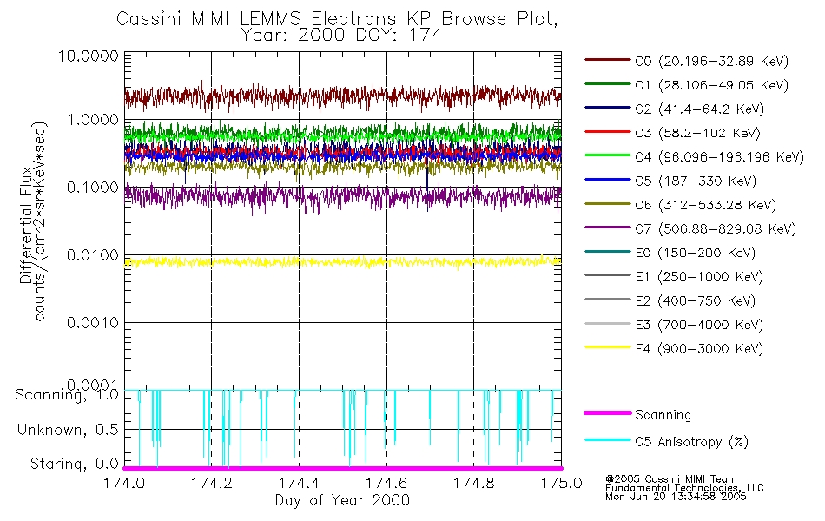
Task: Click the dark red C0 data trace in the plot
Action: coord(342,96)
